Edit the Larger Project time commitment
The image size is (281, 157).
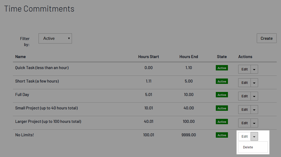tap(244, 123)
